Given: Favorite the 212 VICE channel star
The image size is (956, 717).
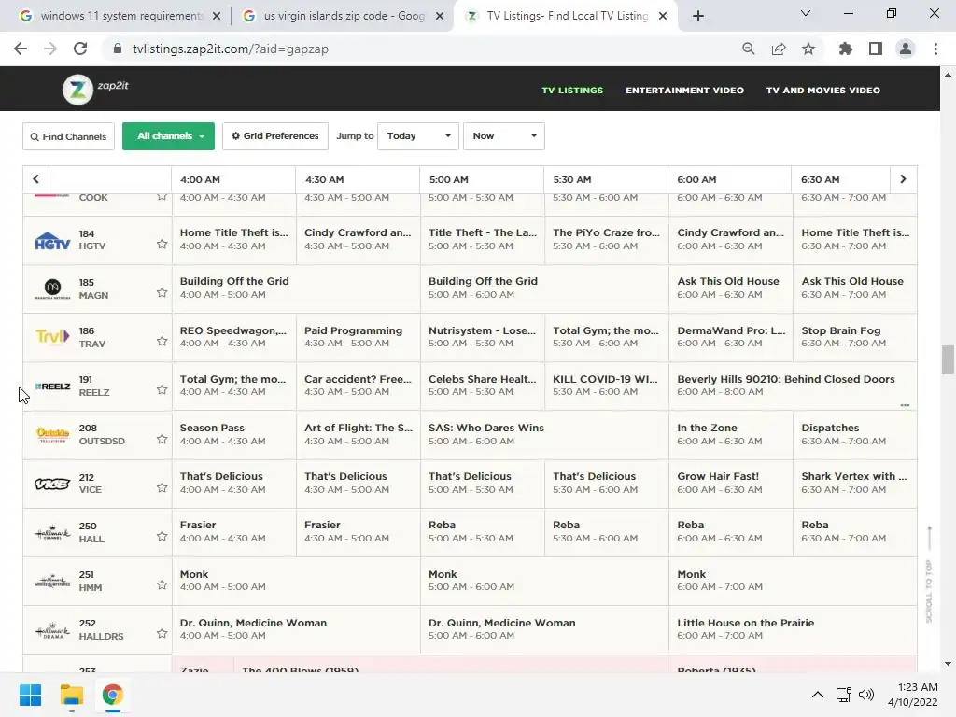Looking at the screenshot, I should point(162,487).
